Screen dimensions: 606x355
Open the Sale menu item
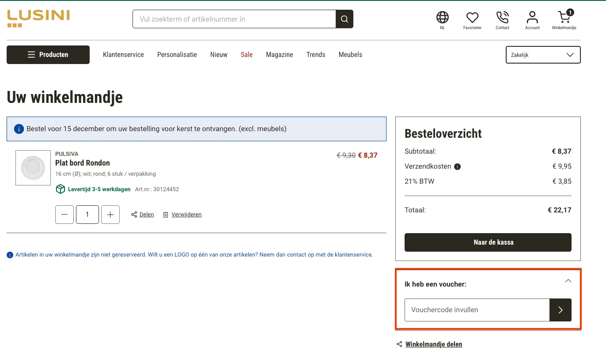click(246, 54)
